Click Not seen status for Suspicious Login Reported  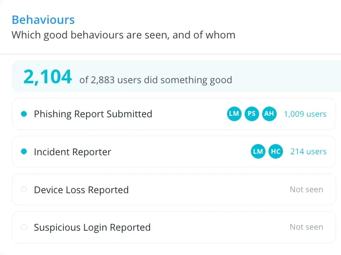[x=306, y=227]
